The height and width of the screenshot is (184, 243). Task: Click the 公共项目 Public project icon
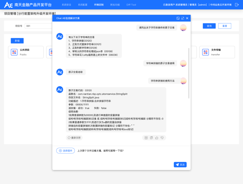tap(14, 52)
